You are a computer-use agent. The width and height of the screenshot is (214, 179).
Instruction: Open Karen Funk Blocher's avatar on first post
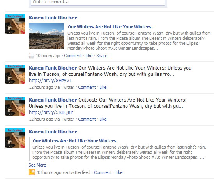(15, 24)
